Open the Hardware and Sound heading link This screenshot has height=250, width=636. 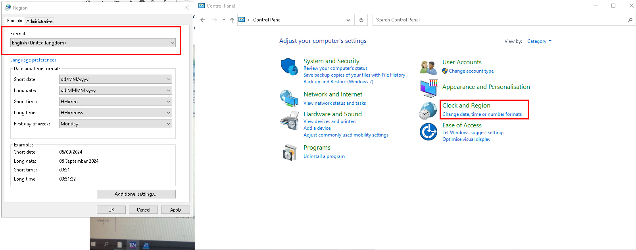(332, 114)
